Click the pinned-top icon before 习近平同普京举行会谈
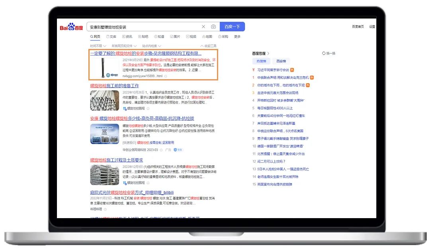The image size is (430, 250). click(254, 70)
